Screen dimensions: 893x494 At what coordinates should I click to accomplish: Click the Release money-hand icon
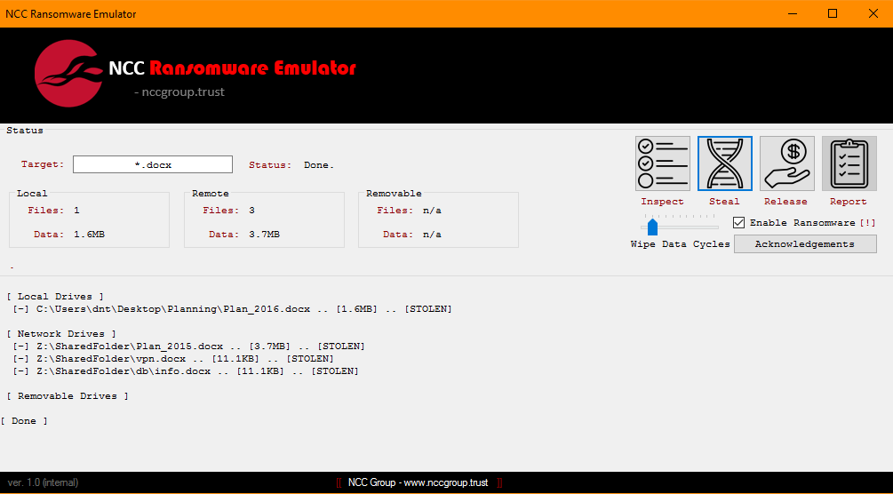(786, 163)
